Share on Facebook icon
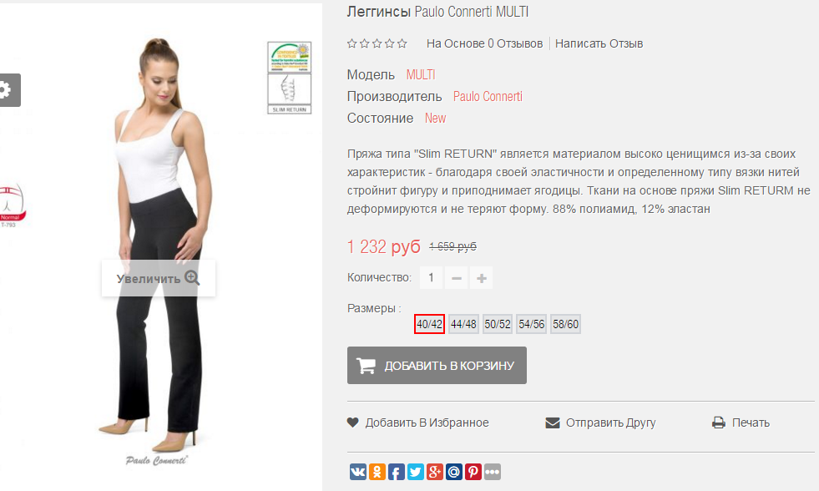Image resolution: width=819 pixels, height=491 pixels. (397, 472)
